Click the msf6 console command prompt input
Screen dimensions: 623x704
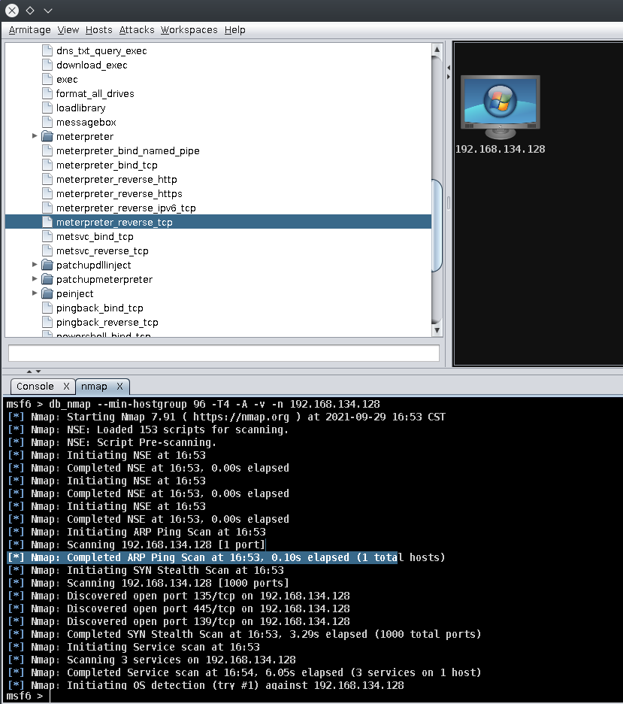(x=334, y=696)
